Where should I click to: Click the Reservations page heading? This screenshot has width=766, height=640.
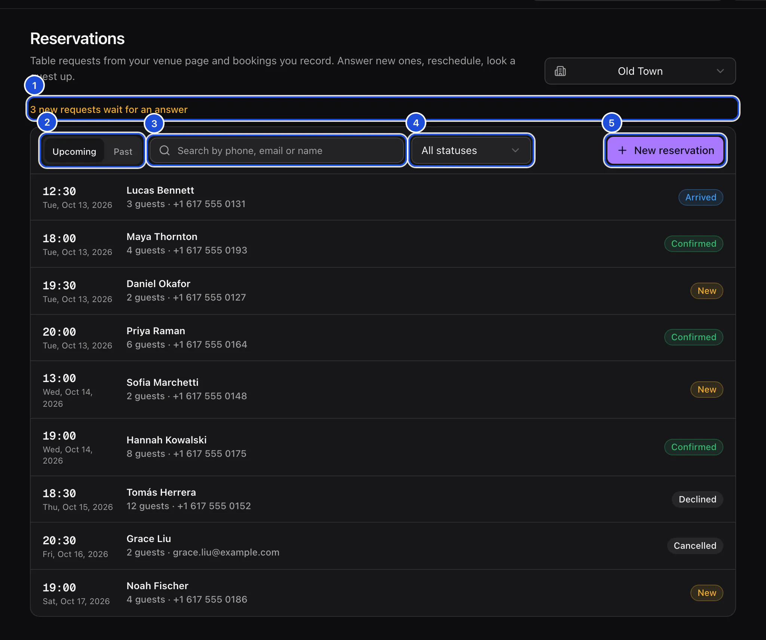77,39
